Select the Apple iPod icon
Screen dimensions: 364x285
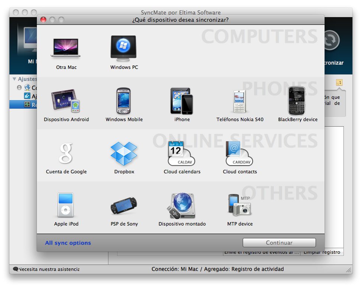click(66, 205)
